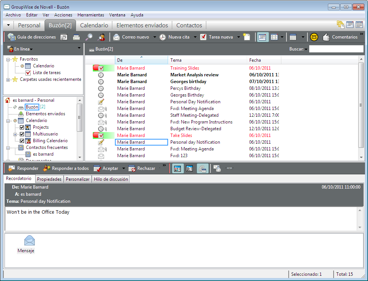Image resolution: width=368 pixels, height=281 pixels.
Task: Uncheck the Billing Calendario checkbox
Action: pos(22,141)
